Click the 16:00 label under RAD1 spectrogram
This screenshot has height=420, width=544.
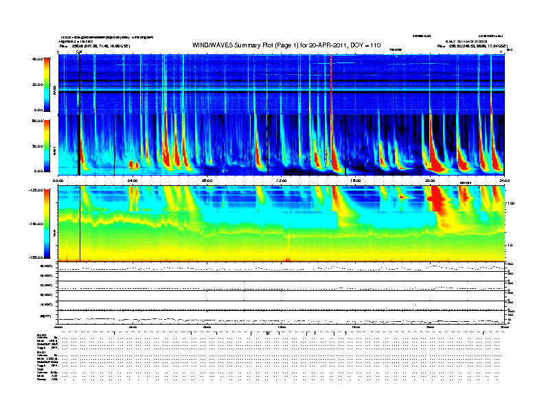356,180
